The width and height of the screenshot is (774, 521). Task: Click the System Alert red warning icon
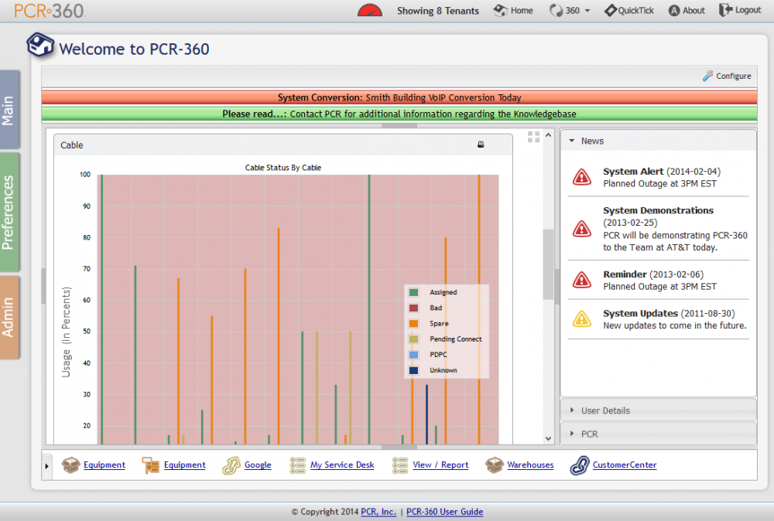[x=581, y=177]
